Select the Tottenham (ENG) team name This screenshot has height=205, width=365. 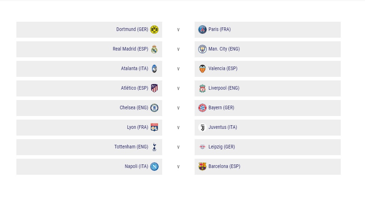[x=131, y=147]
